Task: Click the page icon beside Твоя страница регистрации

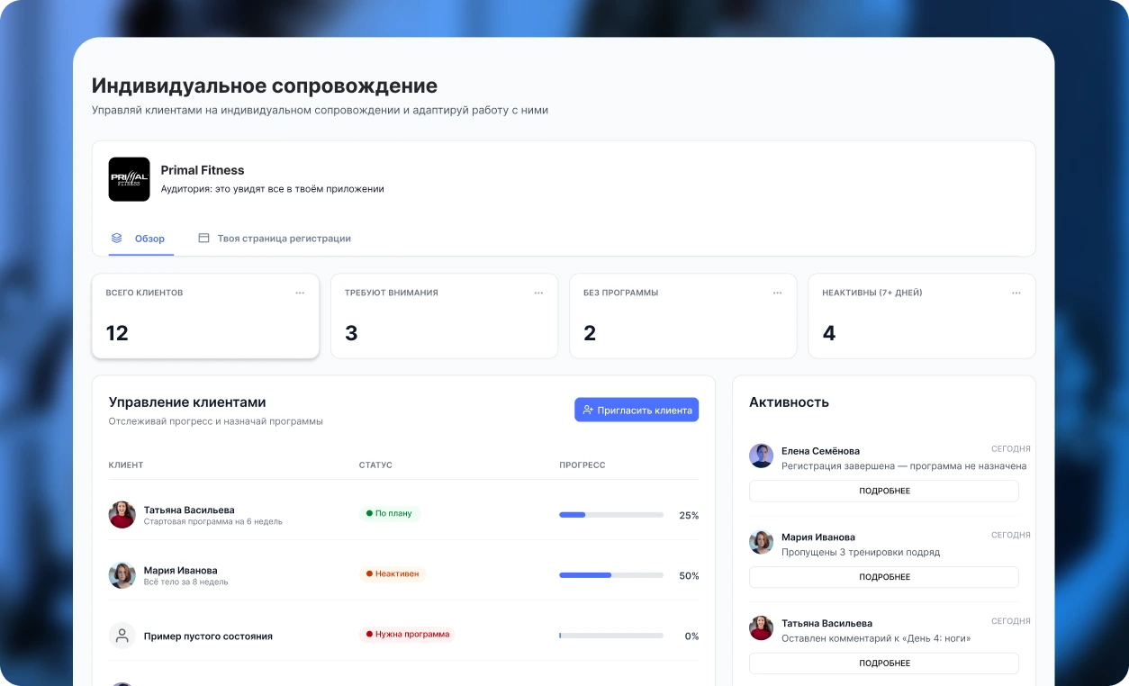Action: click(203, 239)
